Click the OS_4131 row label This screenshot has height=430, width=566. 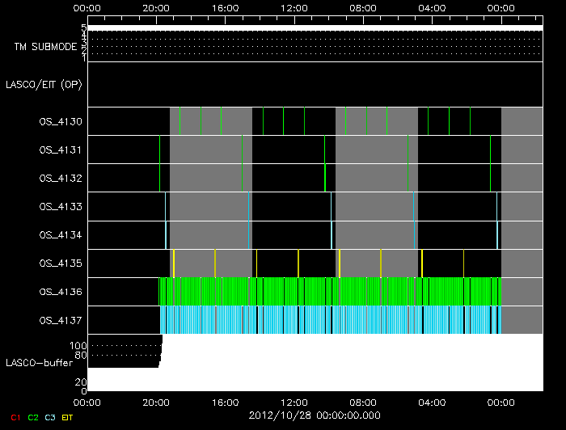click(x=61, y=150)
